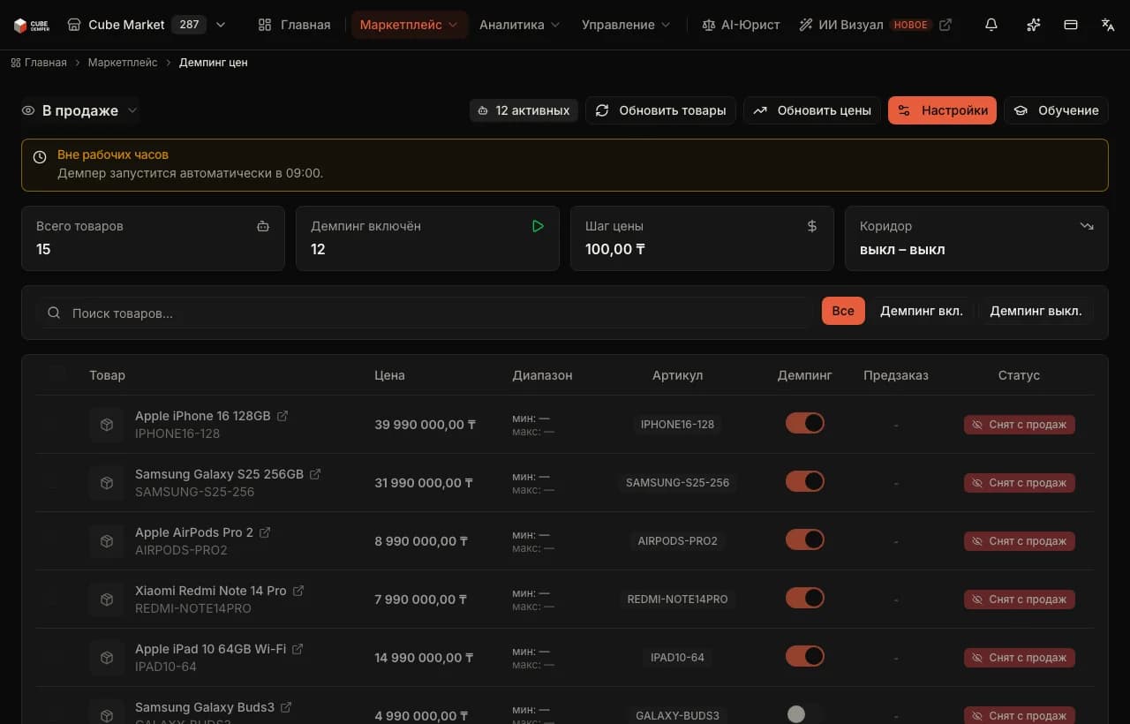Click the price 8 990 000,00 ₸

tap(421, 541)
